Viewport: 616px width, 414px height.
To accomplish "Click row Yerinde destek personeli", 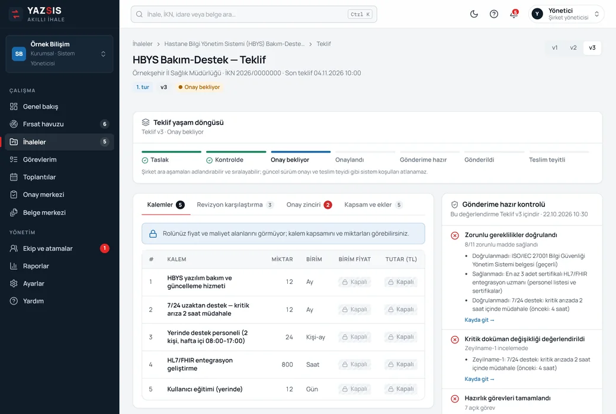I will 283,337.
